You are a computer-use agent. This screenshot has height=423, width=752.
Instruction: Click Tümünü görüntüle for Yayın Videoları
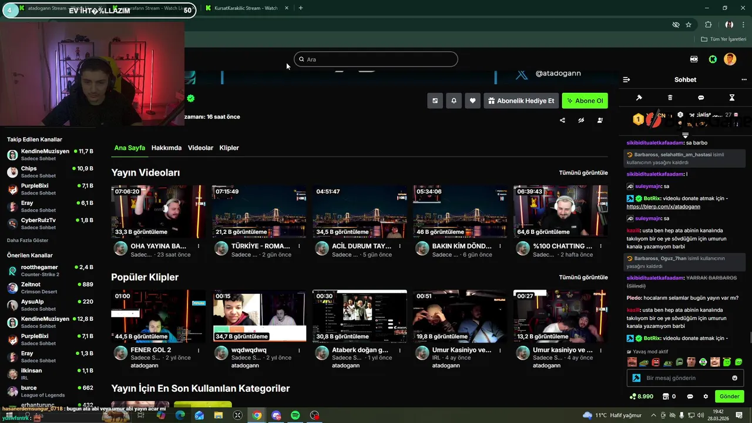pyautogui.click(x=583, y=173)
